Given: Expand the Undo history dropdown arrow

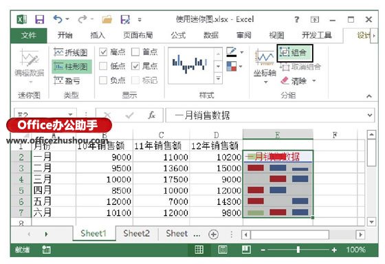Looking at the screenshot, I should coord(67,19).
